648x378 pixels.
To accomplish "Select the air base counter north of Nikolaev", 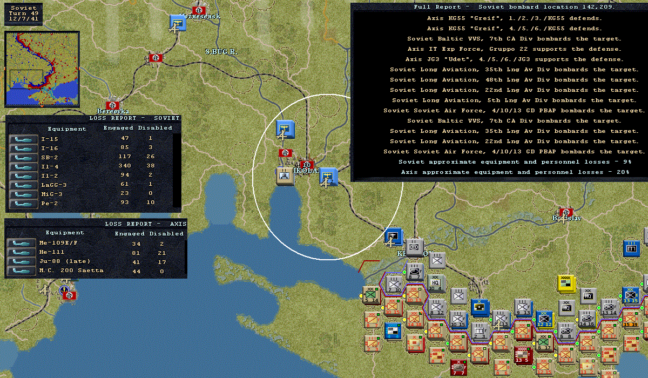I will (285, 129).
